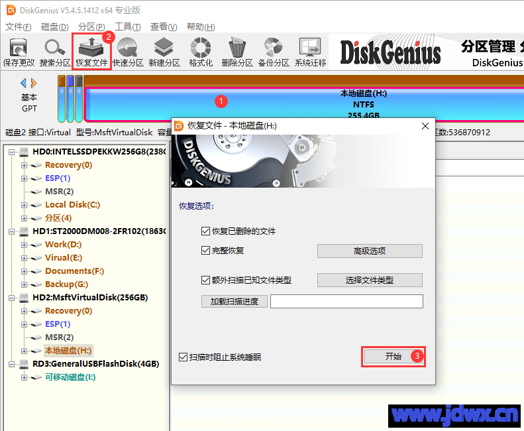Open the 磁盘(D) menu
This screenshot has height=431, width=524.
coord(55,27)
